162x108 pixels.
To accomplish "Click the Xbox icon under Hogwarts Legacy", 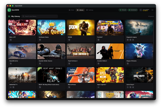I will (x=133, y=40).
